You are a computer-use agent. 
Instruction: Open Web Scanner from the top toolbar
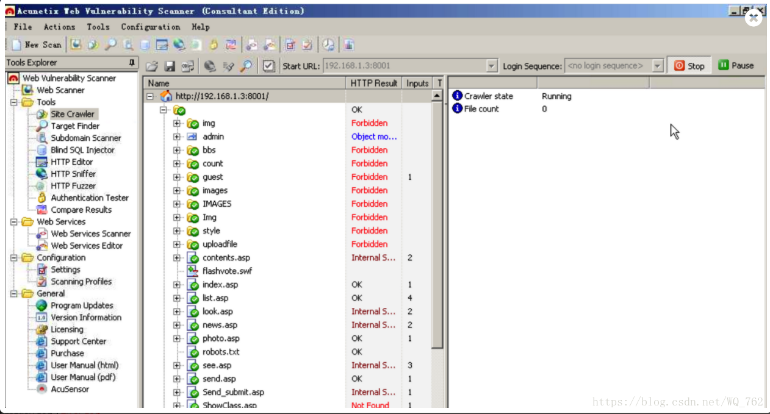(x=76, y=45)
